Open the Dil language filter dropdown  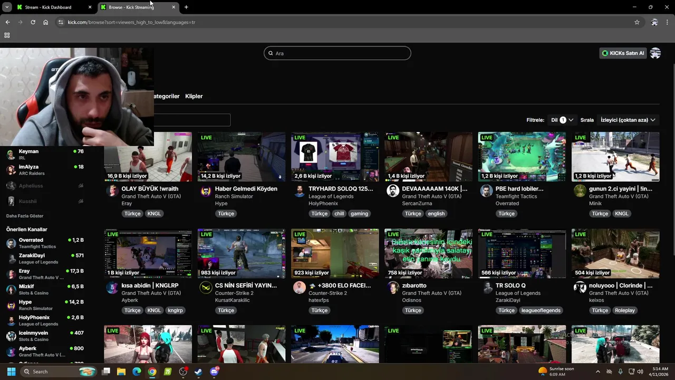(562, 120)
